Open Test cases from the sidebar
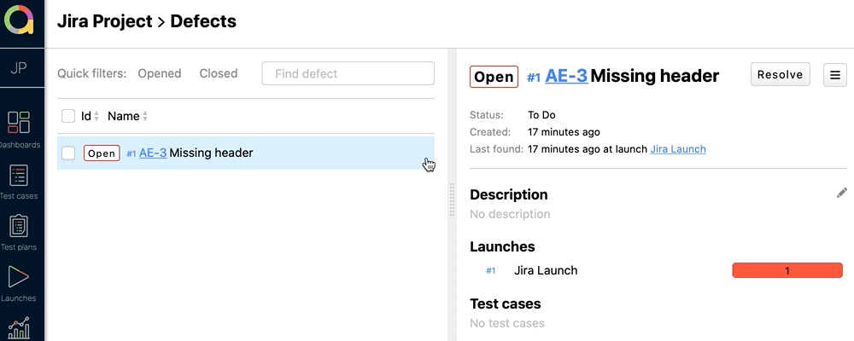This screenshot has width=854, height=341. (19, 176)
